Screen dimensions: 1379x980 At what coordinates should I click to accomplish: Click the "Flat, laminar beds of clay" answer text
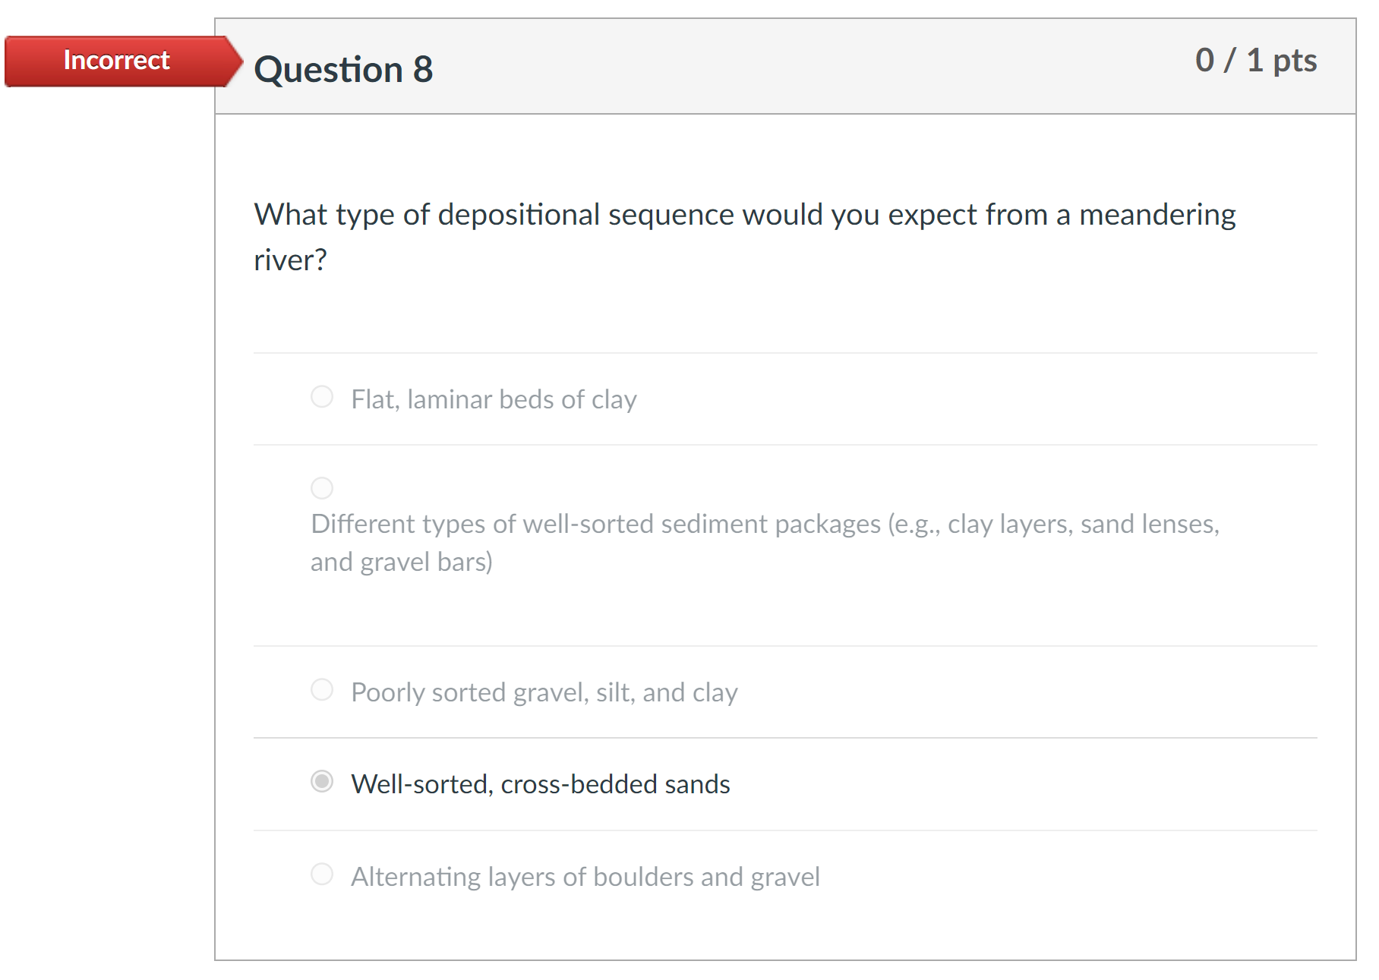[x=494, y=399]
